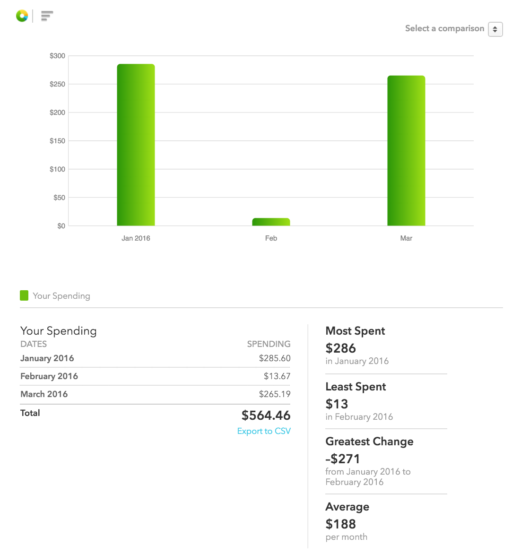Click the Most Spent $286 figure
521x554 pixels.
[x=340, y=348]
